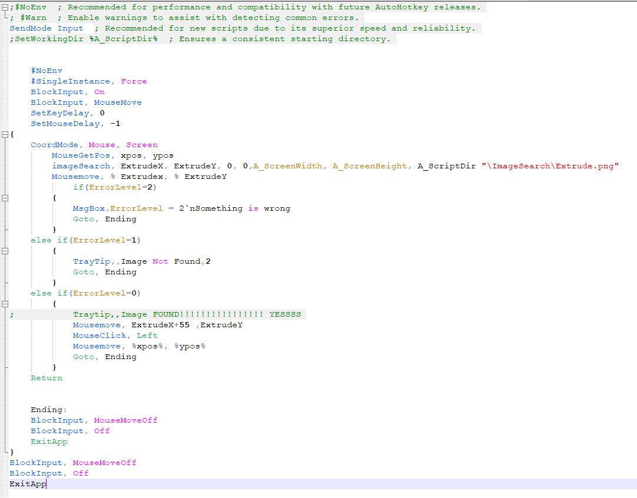Click the Ending: label
Image resolution: width=637 pixels, height=498 pixels.
(x=49, y=410)
